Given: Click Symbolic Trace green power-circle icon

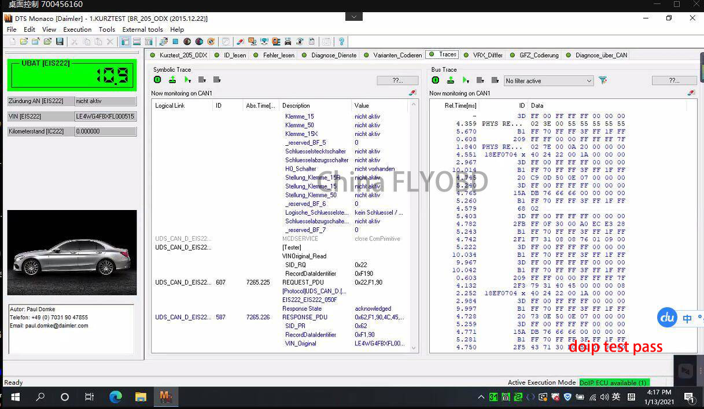Looking at the screenshot, I should click(157, 80).
